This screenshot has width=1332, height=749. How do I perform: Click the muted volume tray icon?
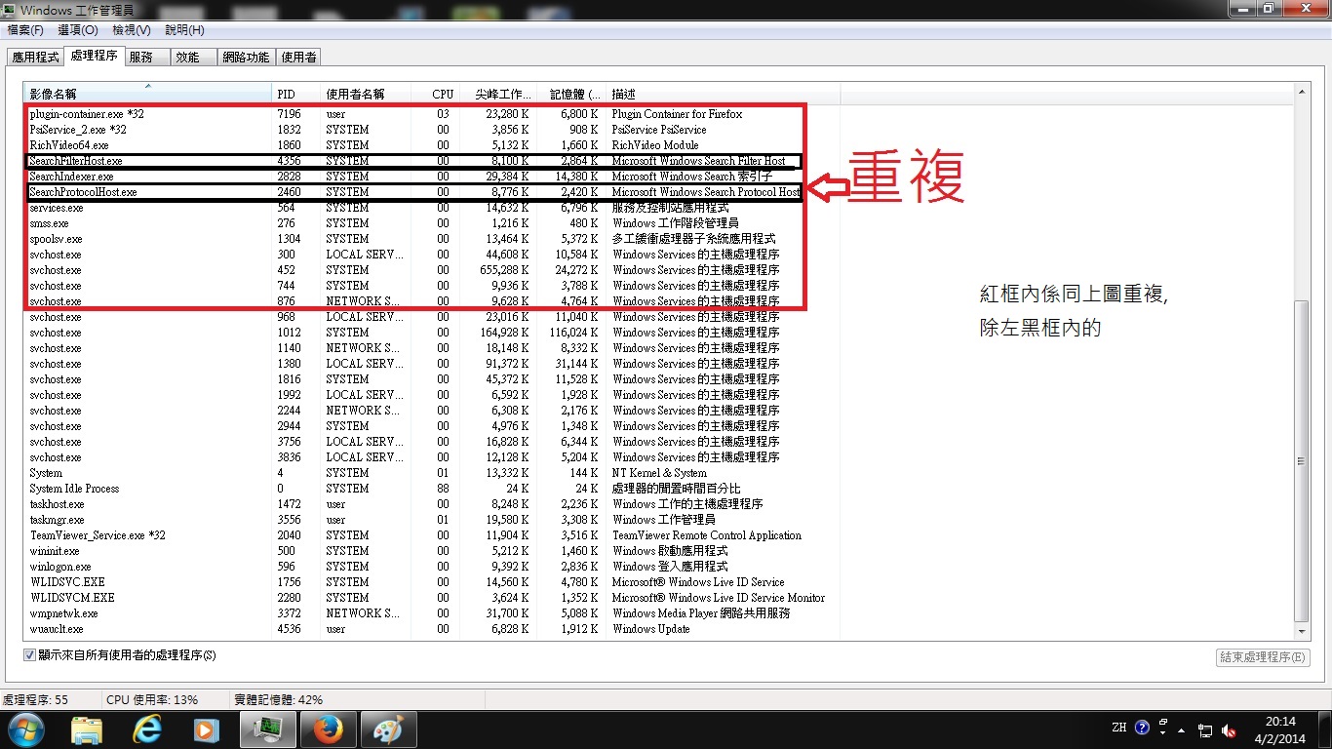1229,730
